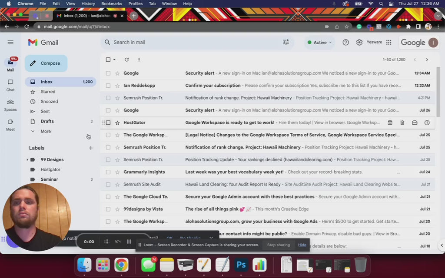The width and height of the screenshot is (445, 278).
Task: Open the History menu in menu bar
Action: point(88,3)
